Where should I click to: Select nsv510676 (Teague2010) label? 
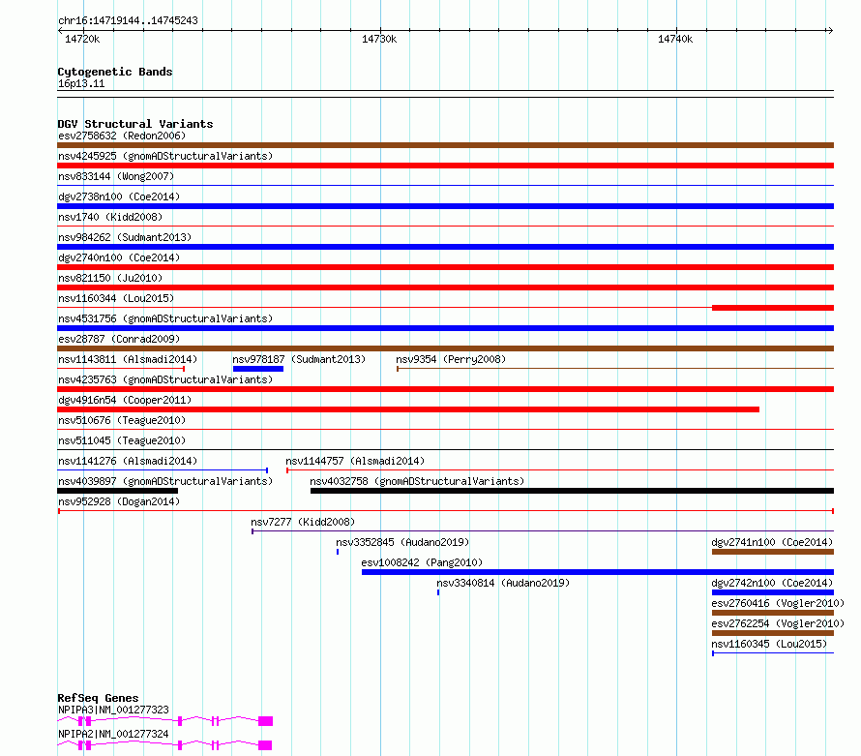(x=122, y=420)
